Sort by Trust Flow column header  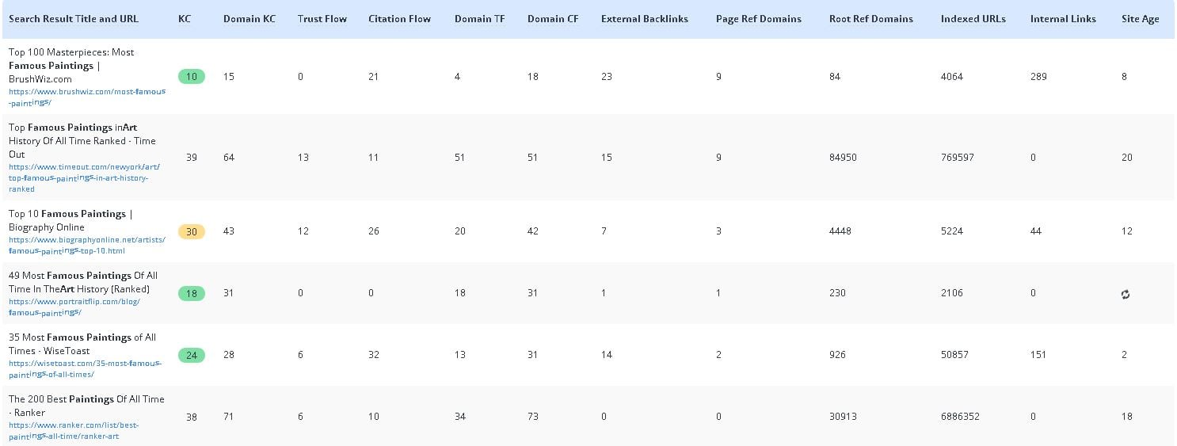(322, 19)
